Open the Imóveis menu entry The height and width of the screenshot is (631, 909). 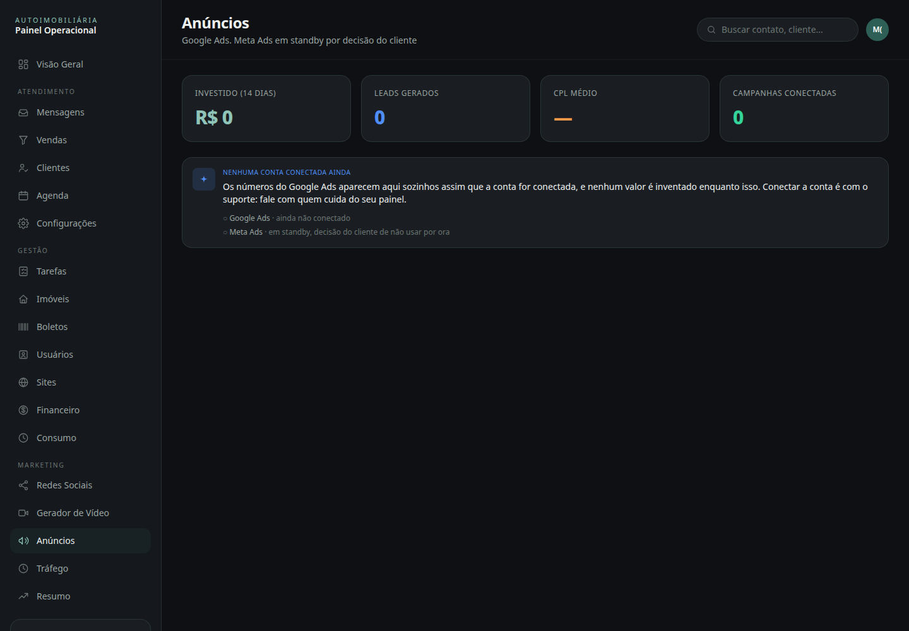click(x=80, y=299)
